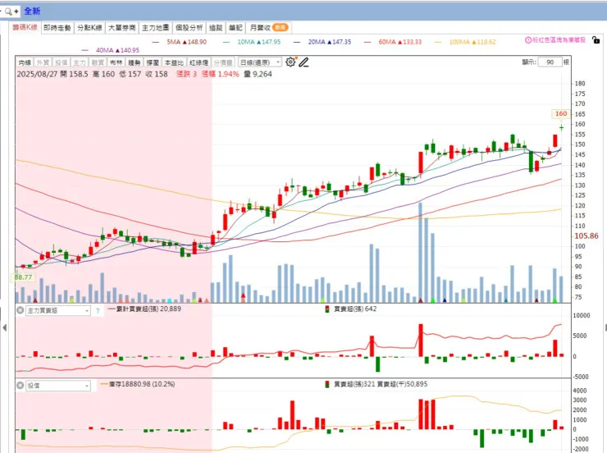Switch to the 筆記 tab

(x=235, y=27)
